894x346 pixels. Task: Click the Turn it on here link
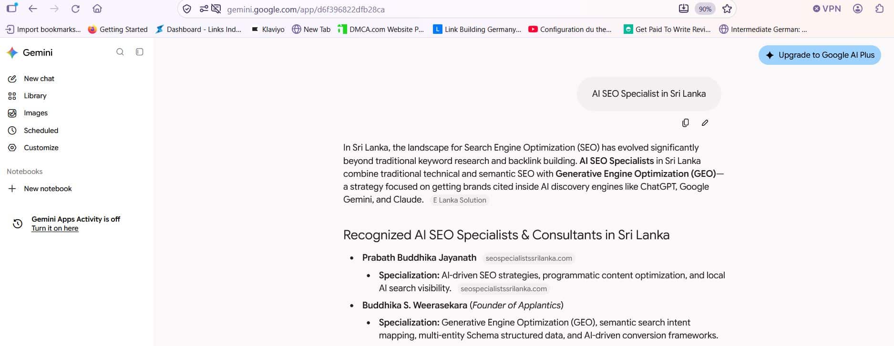[55, 228]
